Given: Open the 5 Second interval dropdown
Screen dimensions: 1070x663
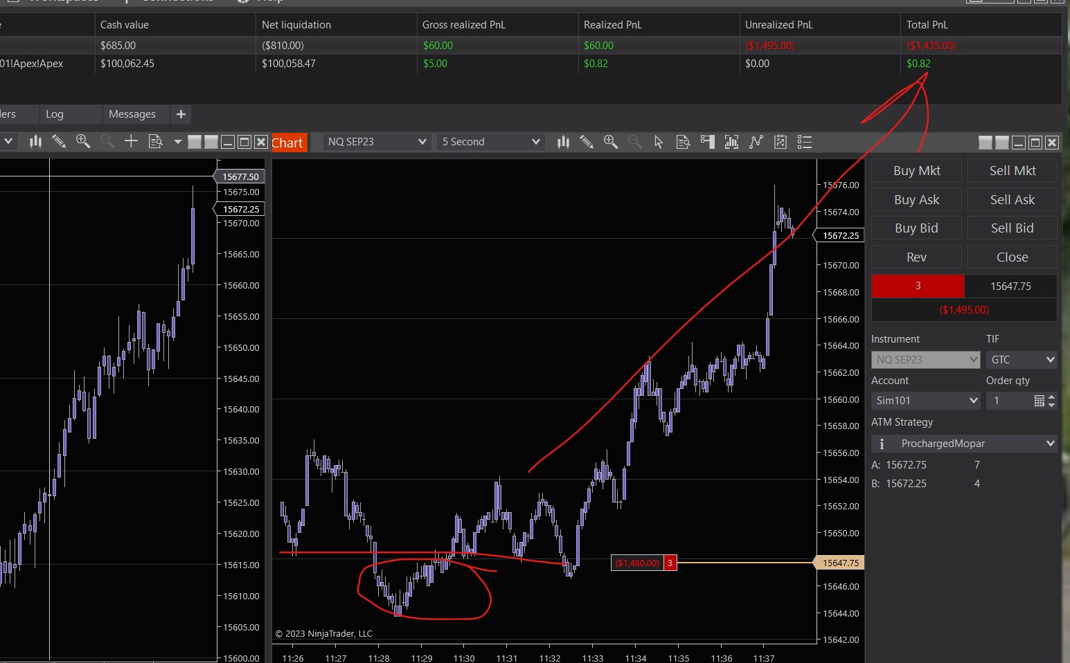Looking at the screenshot, I should pyautogui.click(x=490, y=142).
